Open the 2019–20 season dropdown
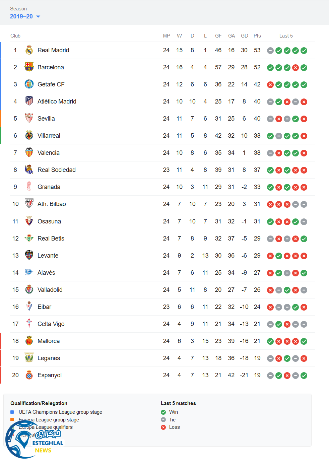Screen dimensions: 329x468 click(x=25, y=16)
